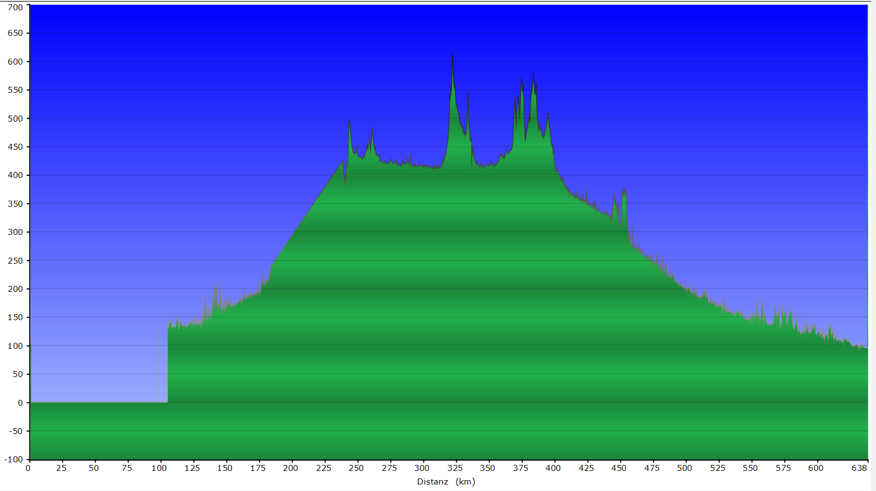Screen dimensions: 876x491
Task: Click the Distanz (km) axis title
Action: tap(446, 482)
